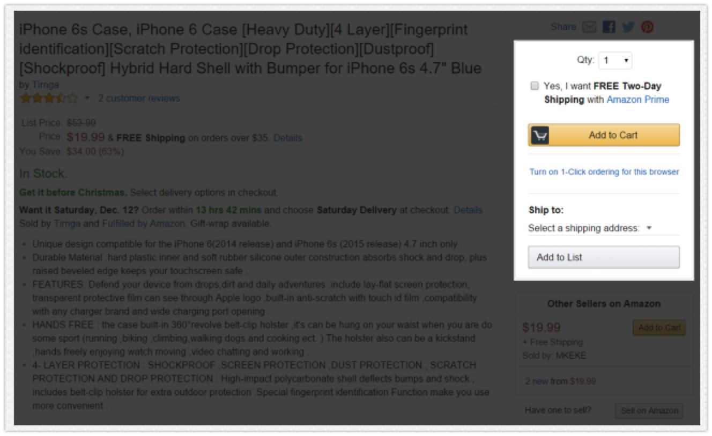Click the Sell on Amazon button
Image resolution: width=712 pixels, height=436 pixels.
click(x=649, y=411)
